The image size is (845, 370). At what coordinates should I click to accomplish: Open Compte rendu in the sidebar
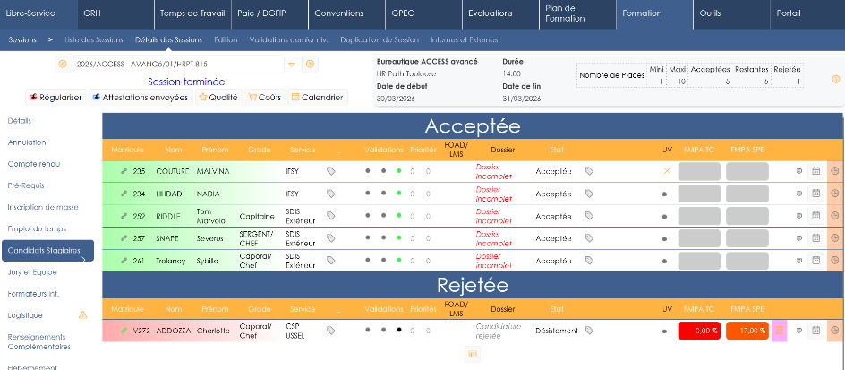point(34,164)
